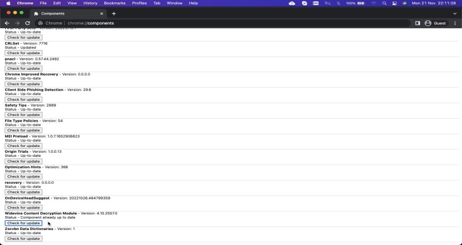
Task: Focus the chrome://components address bar
Action: 222,23
